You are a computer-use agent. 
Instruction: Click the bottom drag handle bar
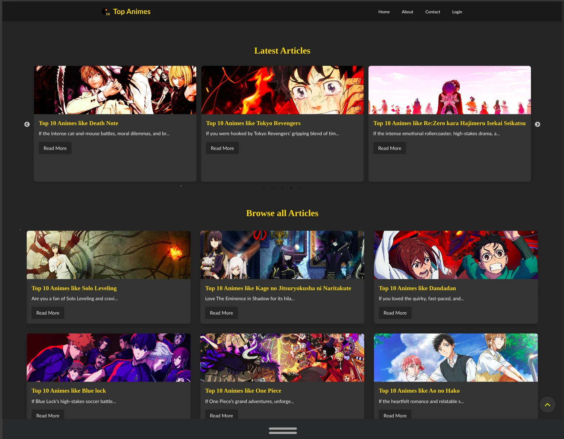283,431
